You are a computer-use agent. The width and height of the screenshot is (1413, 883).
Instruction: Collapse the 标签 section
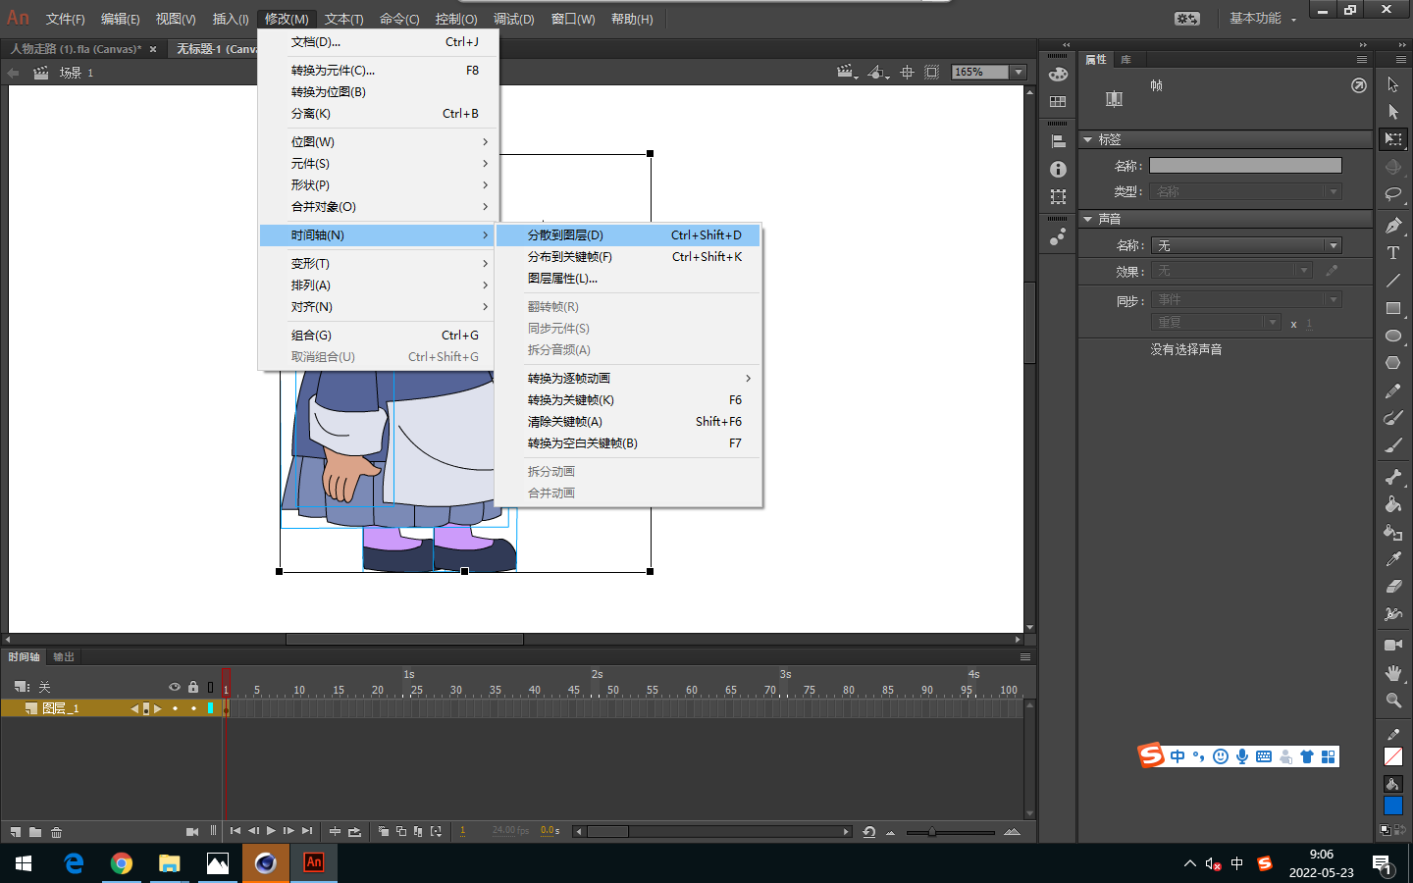click(x=1088, y=140)
